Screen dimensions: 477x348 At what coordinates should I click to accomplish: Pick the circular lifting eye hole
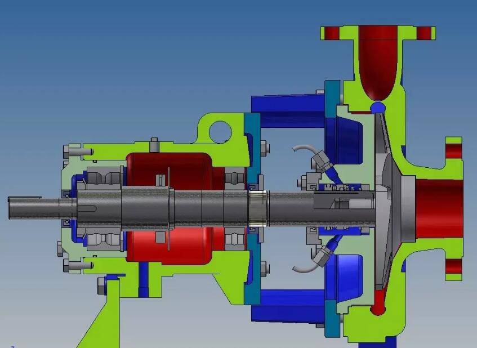pos(220,131)
